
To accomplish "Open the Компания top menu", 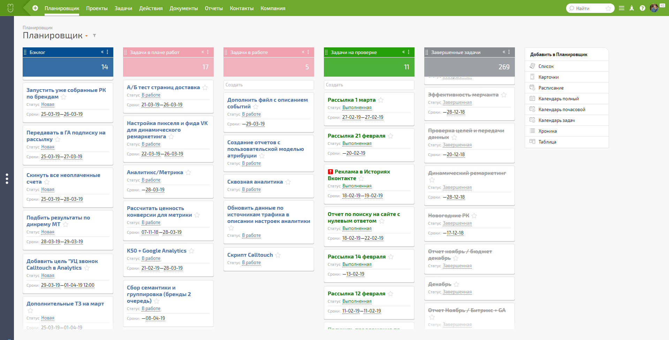I will pyautogui.click(x=273, y=8).
